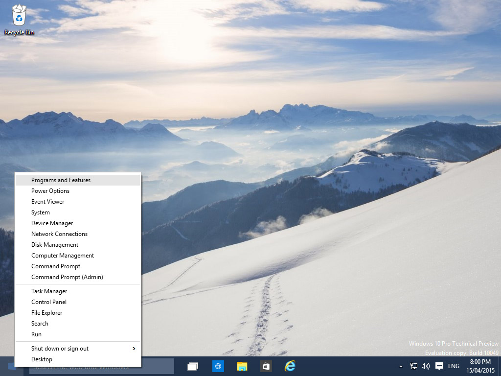
Task: Click the clock to open the calendar
Action: click(476, 366)
